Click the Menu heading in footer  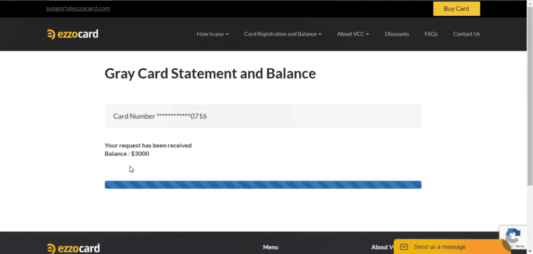point(271,247)
